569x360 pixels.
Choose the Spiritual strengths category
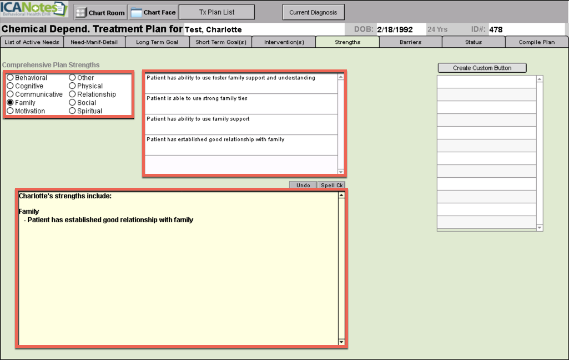(x=72, y=111)
